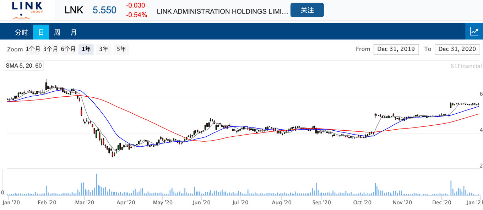The width and height of the screenshot is (483, 210).
Task: Set zoom range to 1个月
Action: point(33,49)
